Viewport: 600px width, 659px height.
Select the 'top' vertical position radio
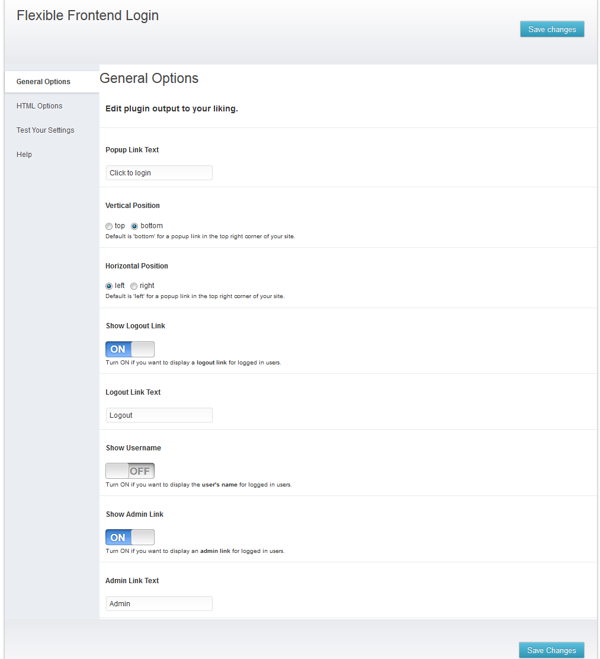[109, 226]
